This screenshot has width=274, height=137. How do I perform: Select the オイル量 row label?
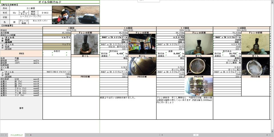[21, 67]
